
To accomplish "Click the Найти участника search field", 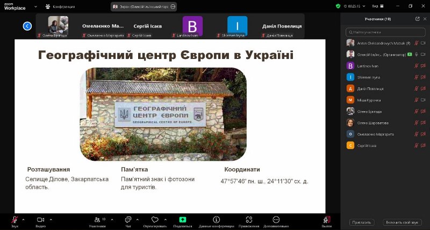I will (385, 32).
